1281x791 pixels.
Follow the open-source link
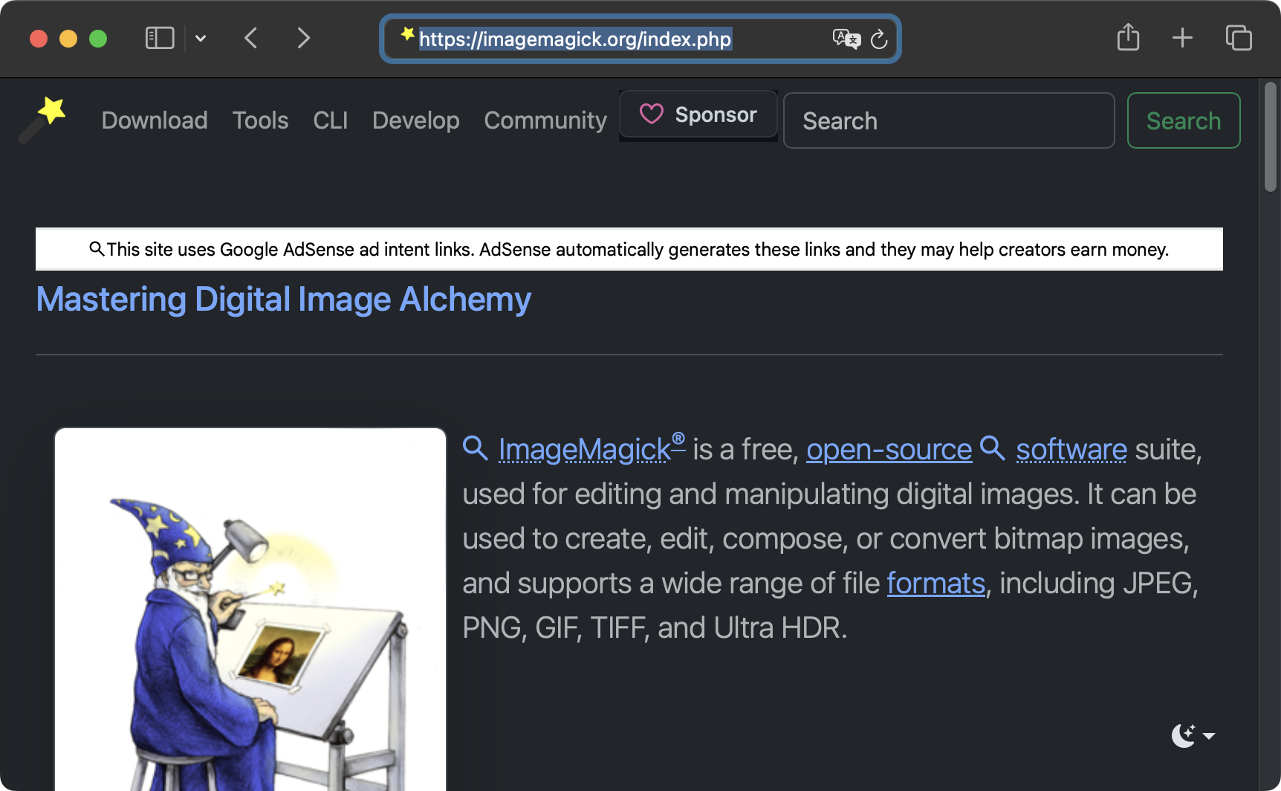point(889,449)
